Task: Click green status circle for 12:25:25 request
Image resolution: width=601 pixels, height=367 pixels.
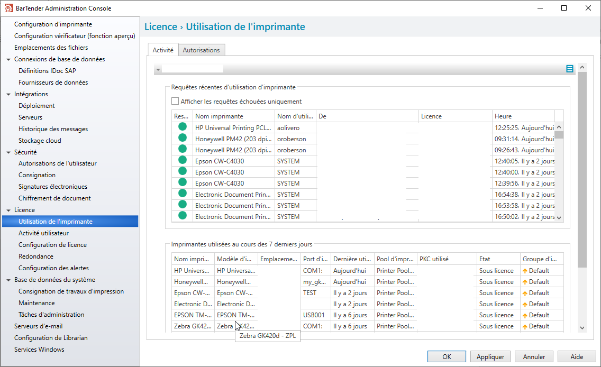Action: coord(183,127)
